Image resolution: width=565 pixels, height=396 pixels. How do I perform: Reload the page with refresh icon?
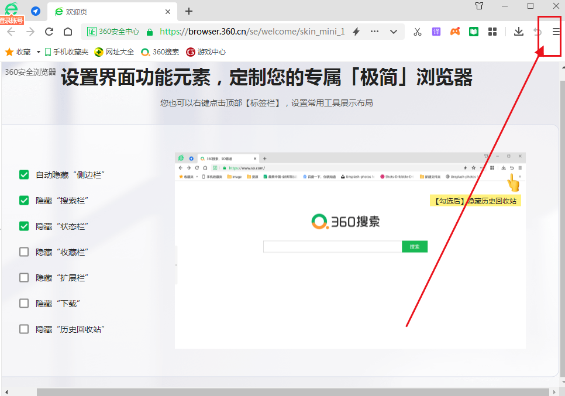[x=49, y=32]
